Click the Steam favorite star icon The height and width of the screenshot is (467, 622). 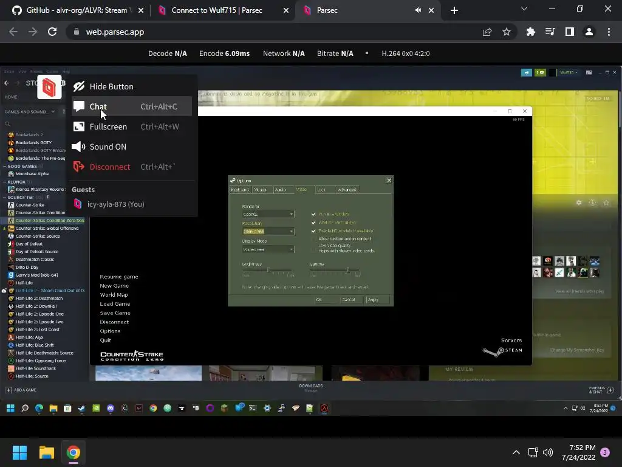point(606,202)
